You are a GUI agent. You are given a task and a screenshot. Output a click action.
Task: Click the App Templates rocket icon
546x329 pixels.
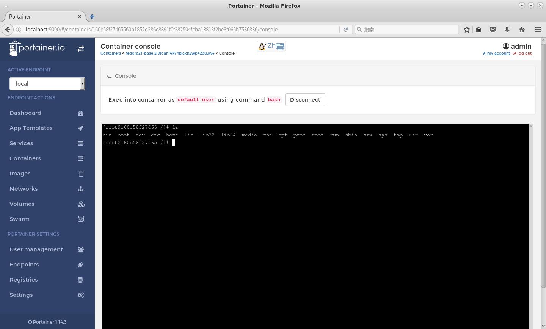81,128
